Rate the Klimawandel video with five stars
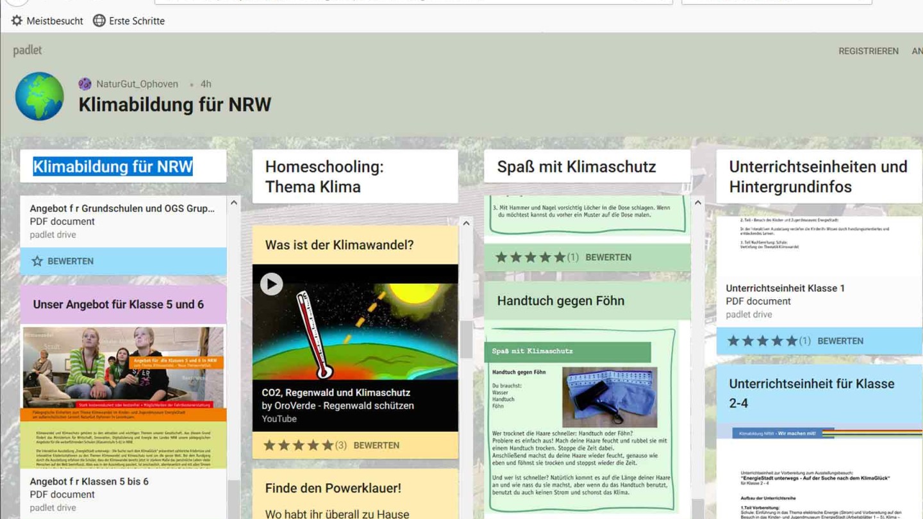The width and height of the screenshot is (923, 519). pyautogui.click(x=328, y=445)
